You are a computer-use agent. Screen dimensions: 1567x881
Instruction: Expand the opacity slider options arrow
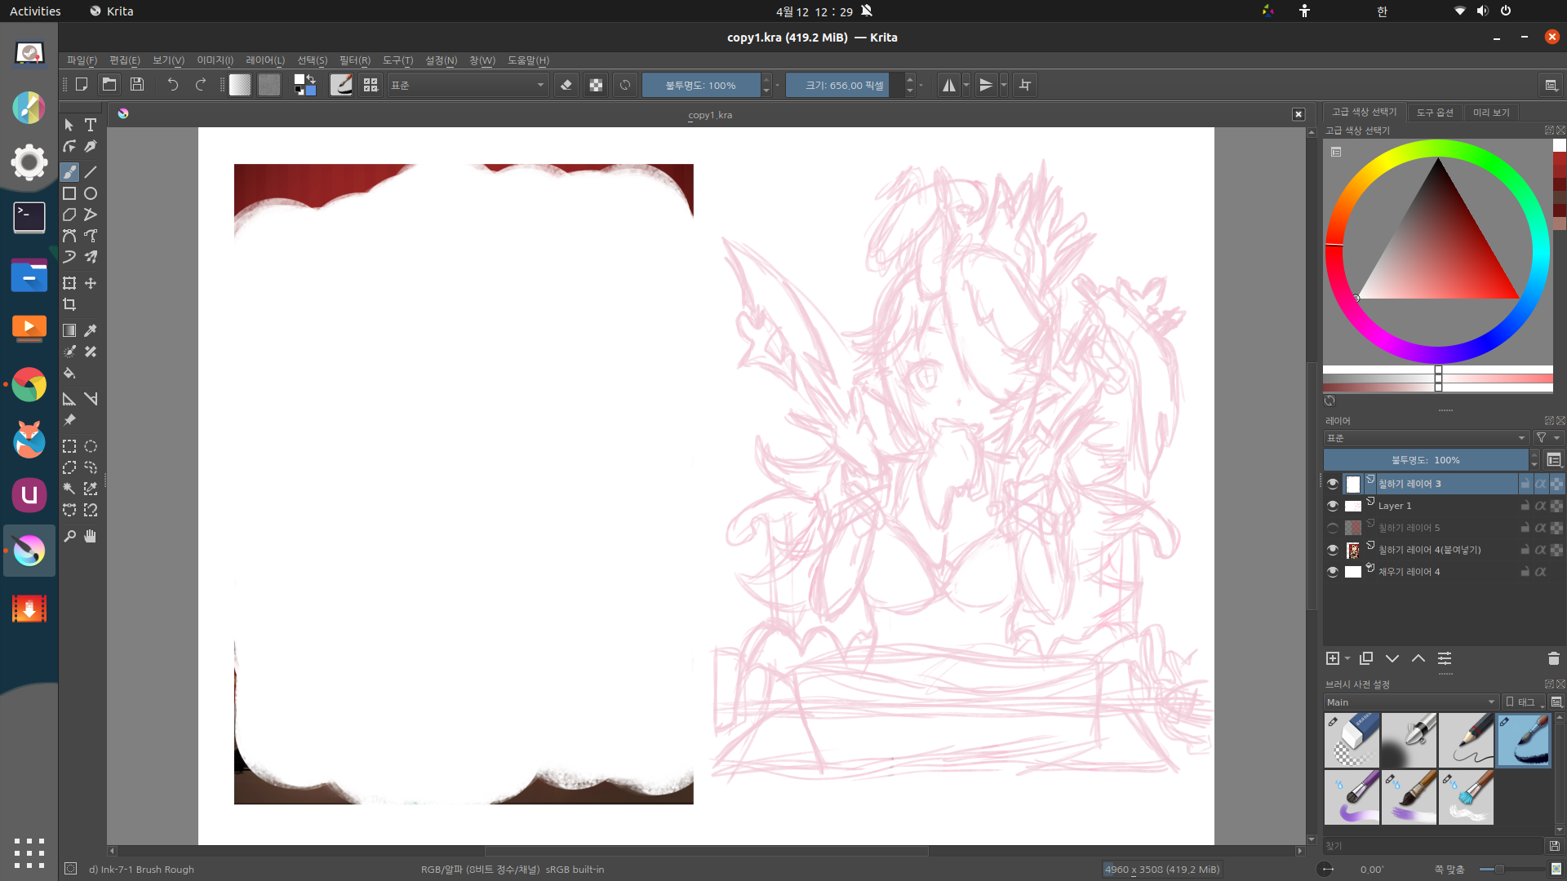777,85
